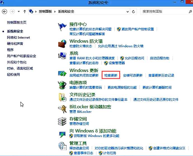Open 安装可选更新 link
The width and height of the screenshot is (193, 156).
point(133,75)
